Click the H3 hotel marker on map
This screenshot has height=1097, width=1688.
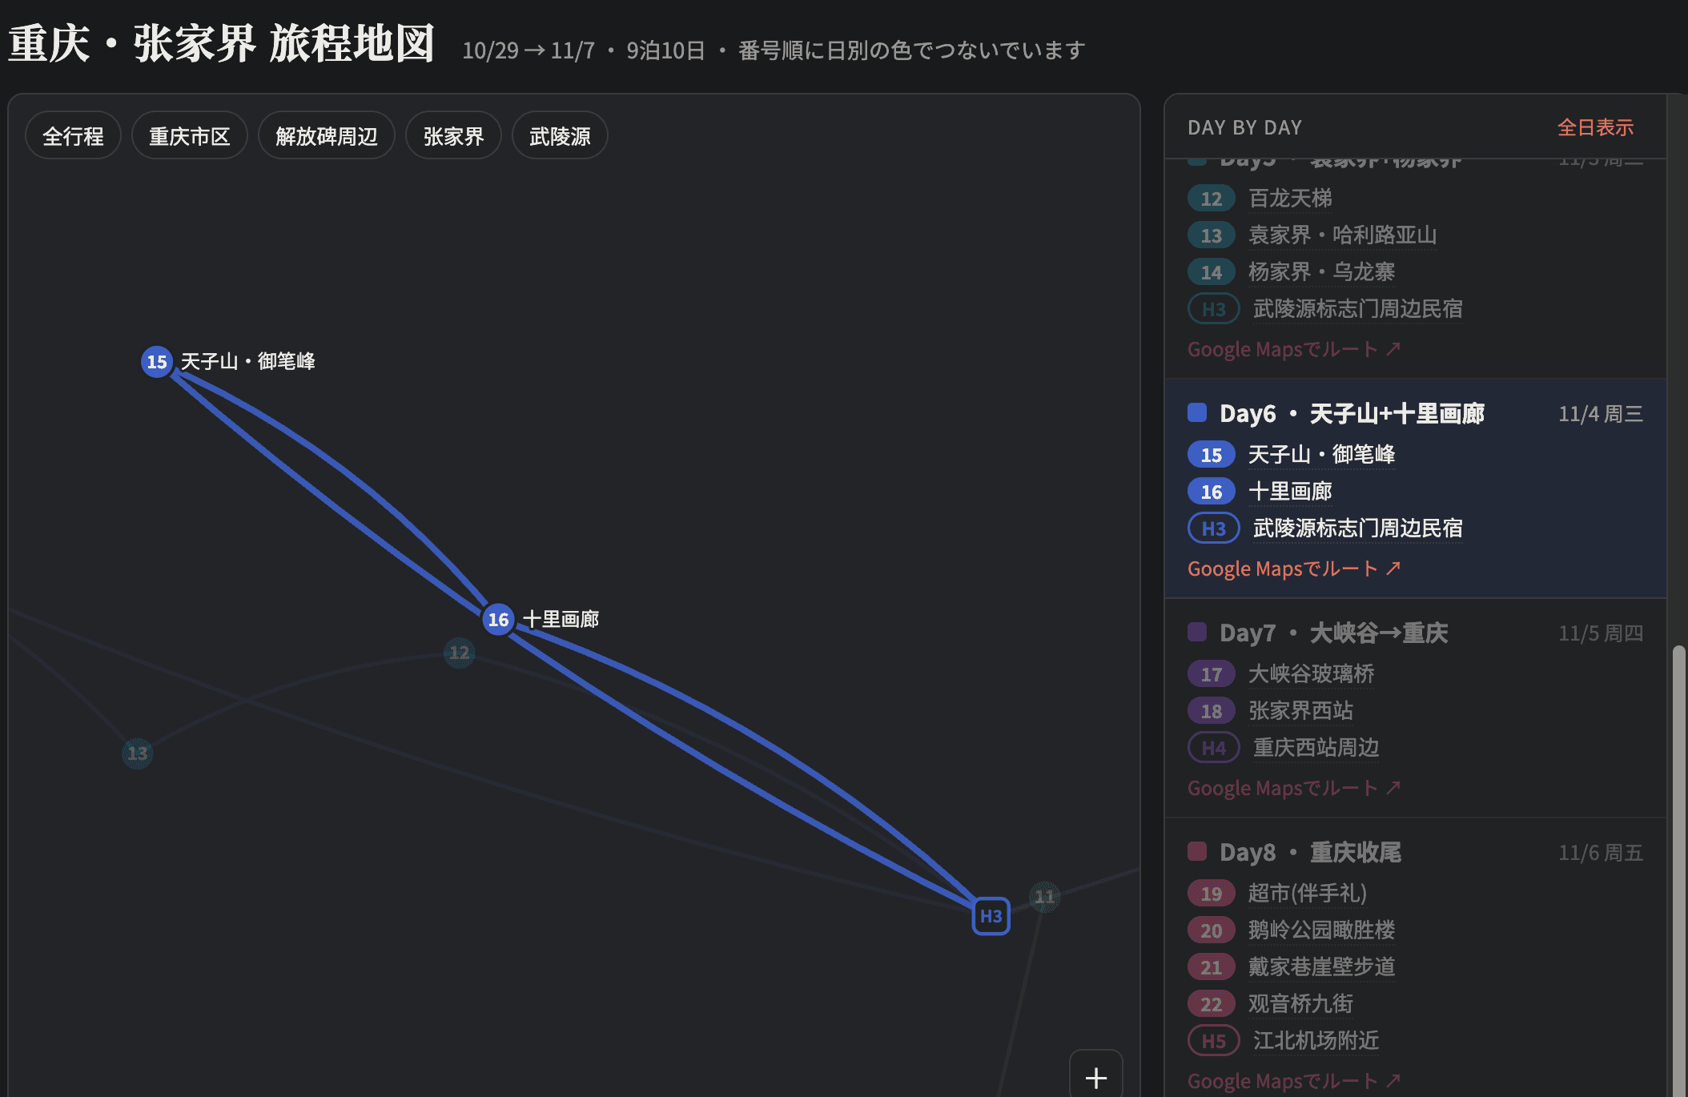[x=991, y=915]
